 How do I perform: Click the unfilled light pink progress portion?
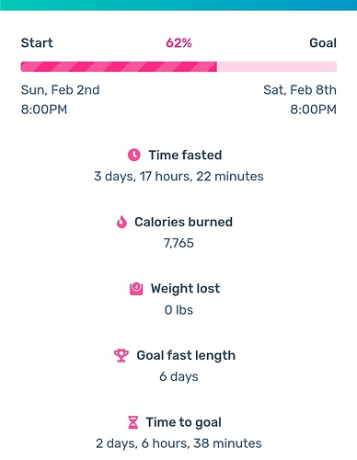(x=277, y=66)
